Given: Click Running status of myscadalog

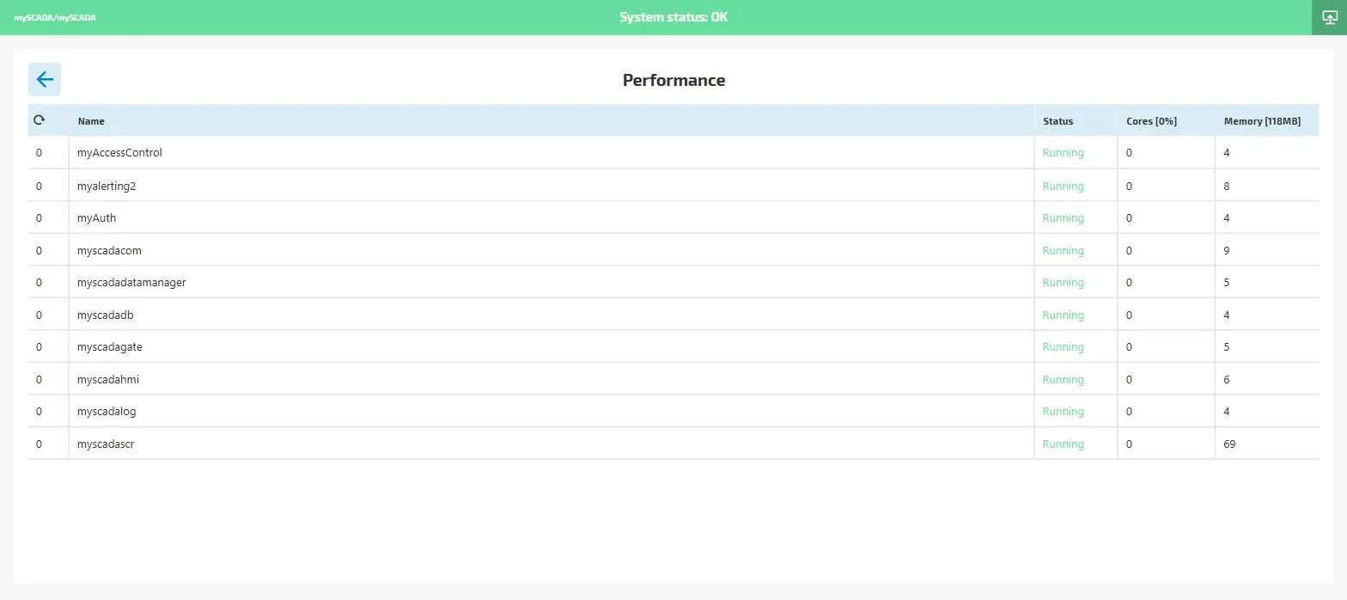Looking at the screenshot, I should point(1063,412).
